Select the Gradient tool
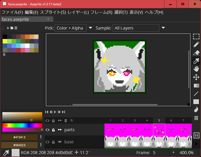Image resolution: width=201 pixels, height=157 pixels. tap(196, 85)
